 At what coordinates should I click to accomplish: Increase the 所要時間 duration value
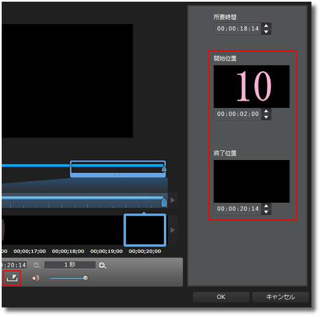pyautogui.click(x=266, y=25)
